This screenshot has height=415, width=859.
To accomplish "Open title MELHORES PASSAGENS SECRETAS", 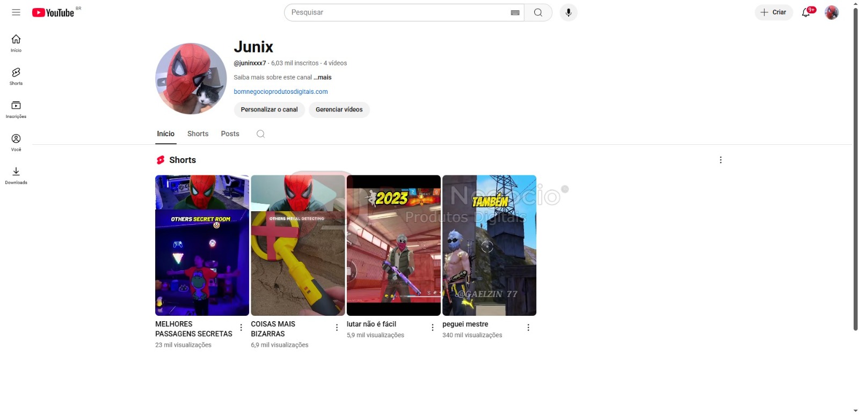I will click(194, 329).
